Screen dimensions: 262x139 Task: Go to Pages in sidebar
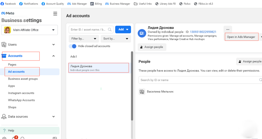click(x=12, y=65)
